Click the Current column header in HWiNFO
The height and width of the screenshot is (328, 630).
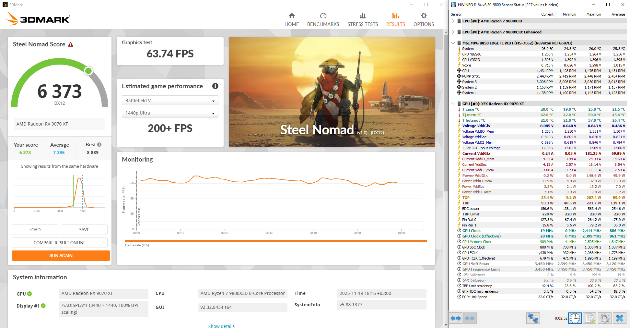(543, 14)
